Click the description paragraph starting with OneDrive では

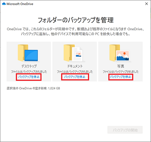coord(75,31)
